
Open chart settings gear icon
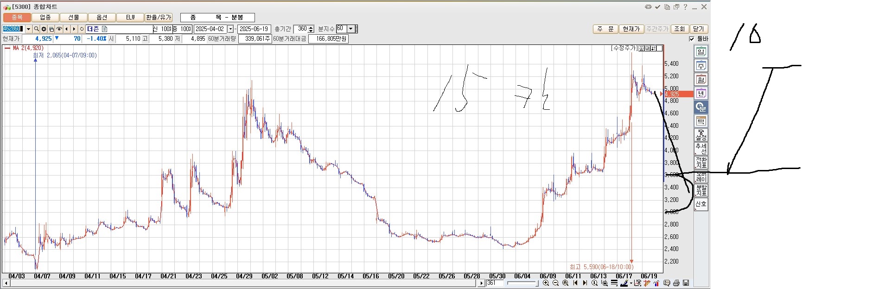click(44, 29)
